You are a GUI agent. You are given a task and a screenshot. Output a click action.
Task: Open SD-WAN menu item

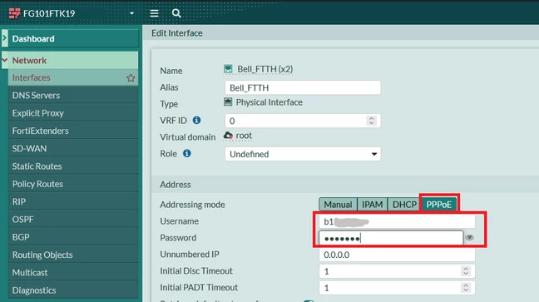point(73,149)
